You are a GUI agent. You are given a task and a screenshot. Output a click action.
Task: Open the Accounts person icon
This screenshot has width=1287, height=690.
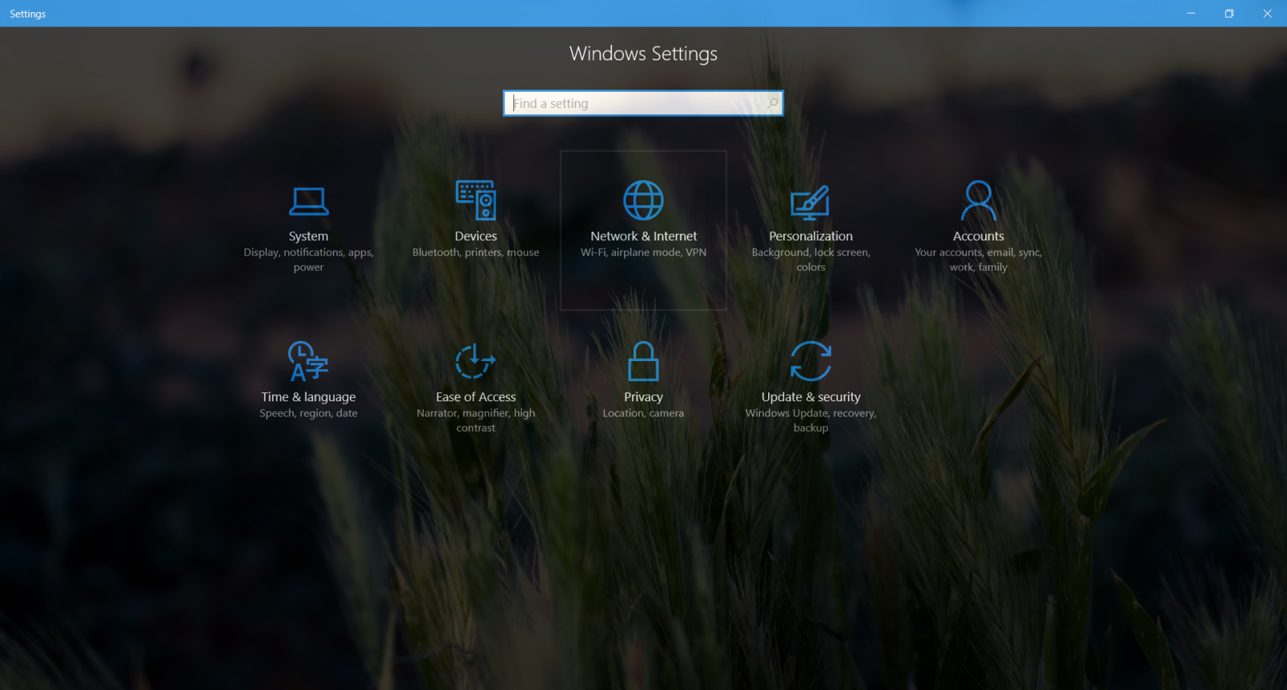[978, 200]
